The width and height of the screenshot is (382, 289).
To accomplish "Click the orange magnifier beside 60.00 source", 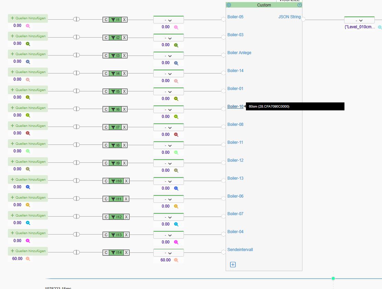I will (28, 259).
